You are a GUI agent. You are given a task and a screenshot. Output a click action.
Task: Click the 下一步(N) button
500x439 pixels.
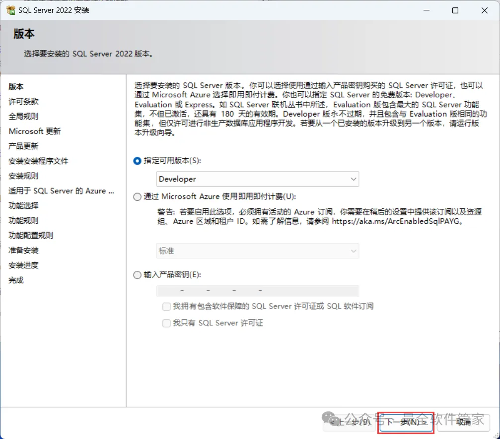click(x=406, y=422)
